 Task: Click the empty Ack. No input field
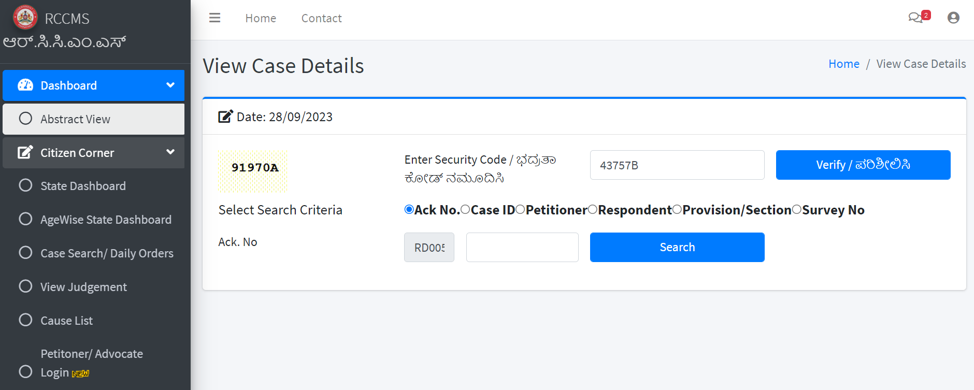[x=522, y=247]
